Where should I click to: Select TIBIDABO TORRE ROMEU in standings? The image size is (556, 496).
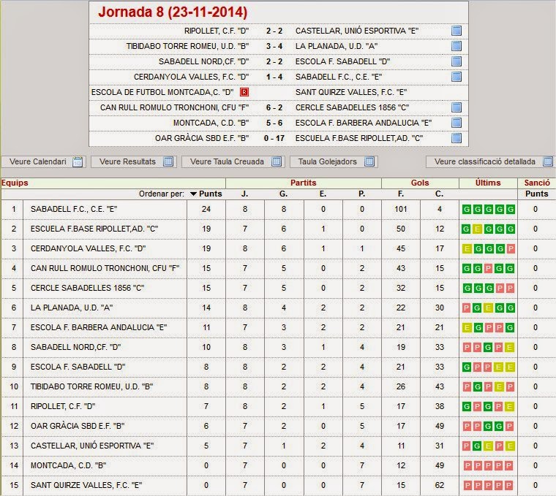click(x=92, y=386)
